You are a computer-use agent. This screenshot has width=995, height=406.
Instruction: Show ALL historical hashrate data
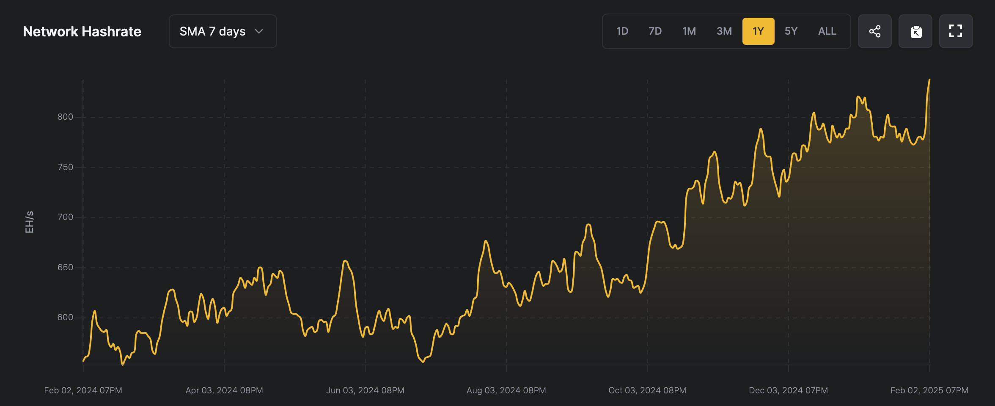pyautogui.click(x=827, y=31)
